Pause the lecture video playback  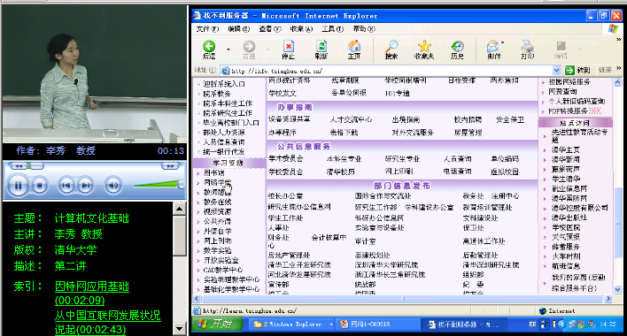pyautogui.click(x=18, y=185)
